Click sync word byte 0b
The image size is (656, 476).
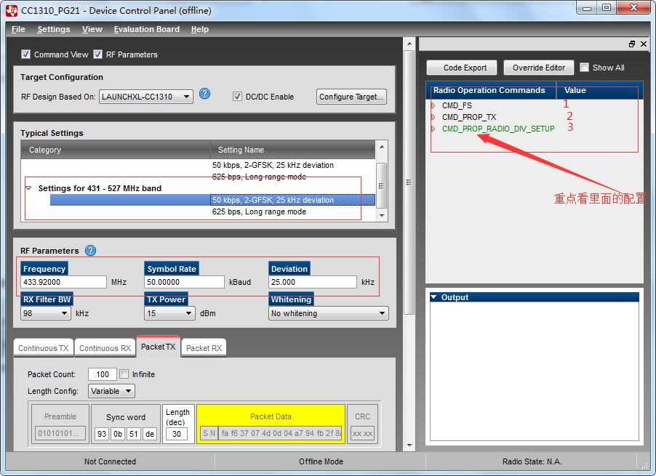[118, 434]
